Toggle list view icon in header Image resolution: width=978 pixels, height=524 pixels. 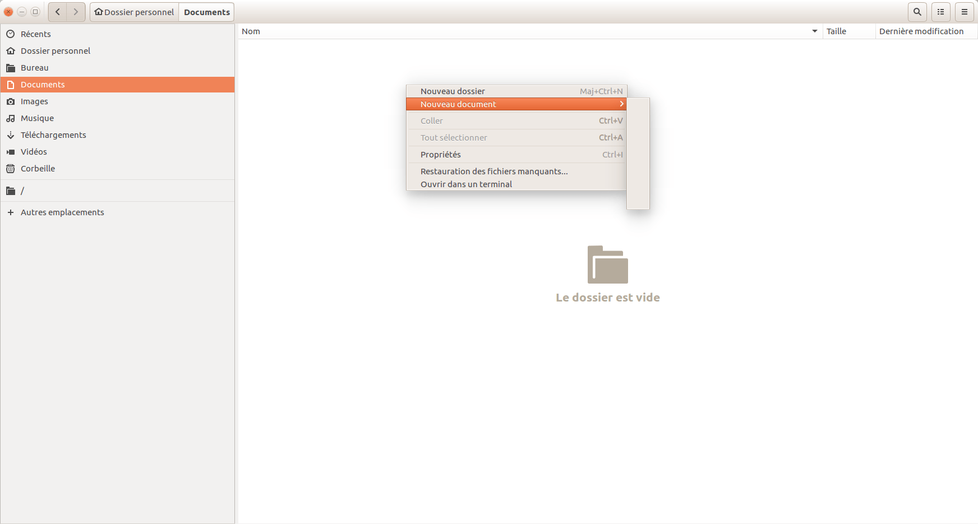[x=941, y=12]
